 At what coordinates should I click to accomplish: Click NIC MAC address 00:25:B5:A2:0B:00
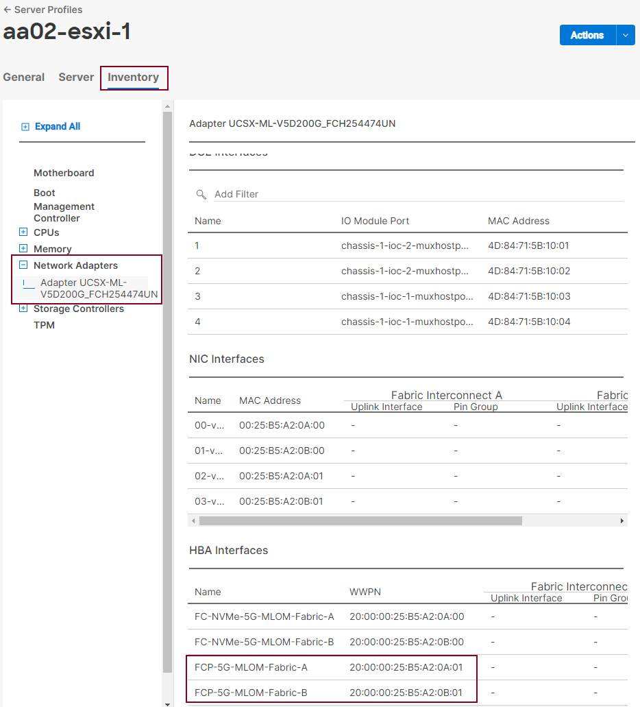282,451
